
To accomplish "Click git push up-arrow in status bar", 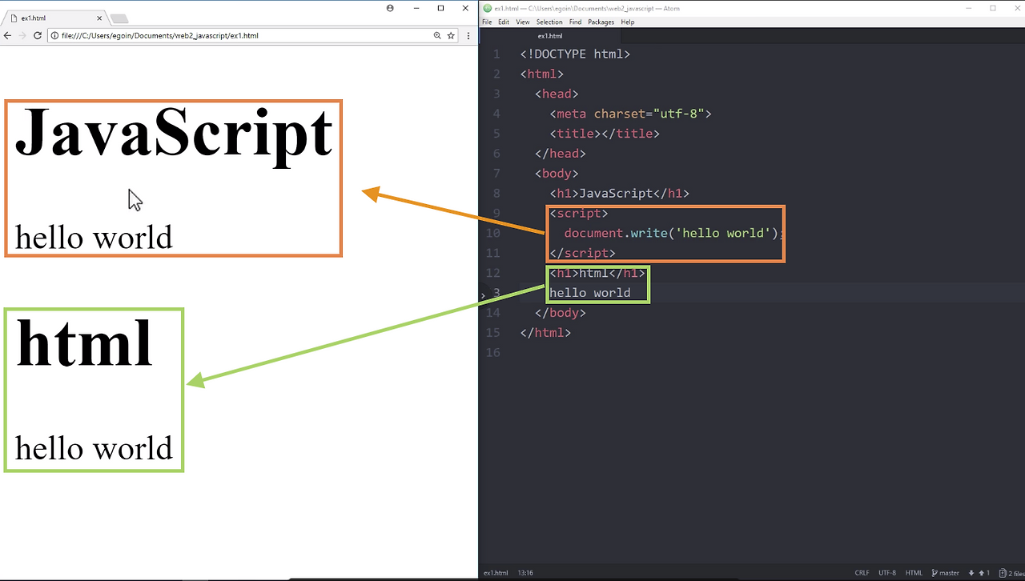I will point(984,573).
